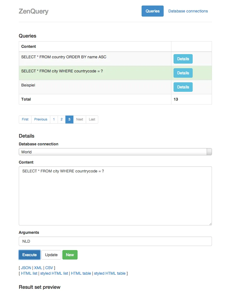239x291 pixels.
Task: Select the Queries navigation tab
Action: [152, 11]
